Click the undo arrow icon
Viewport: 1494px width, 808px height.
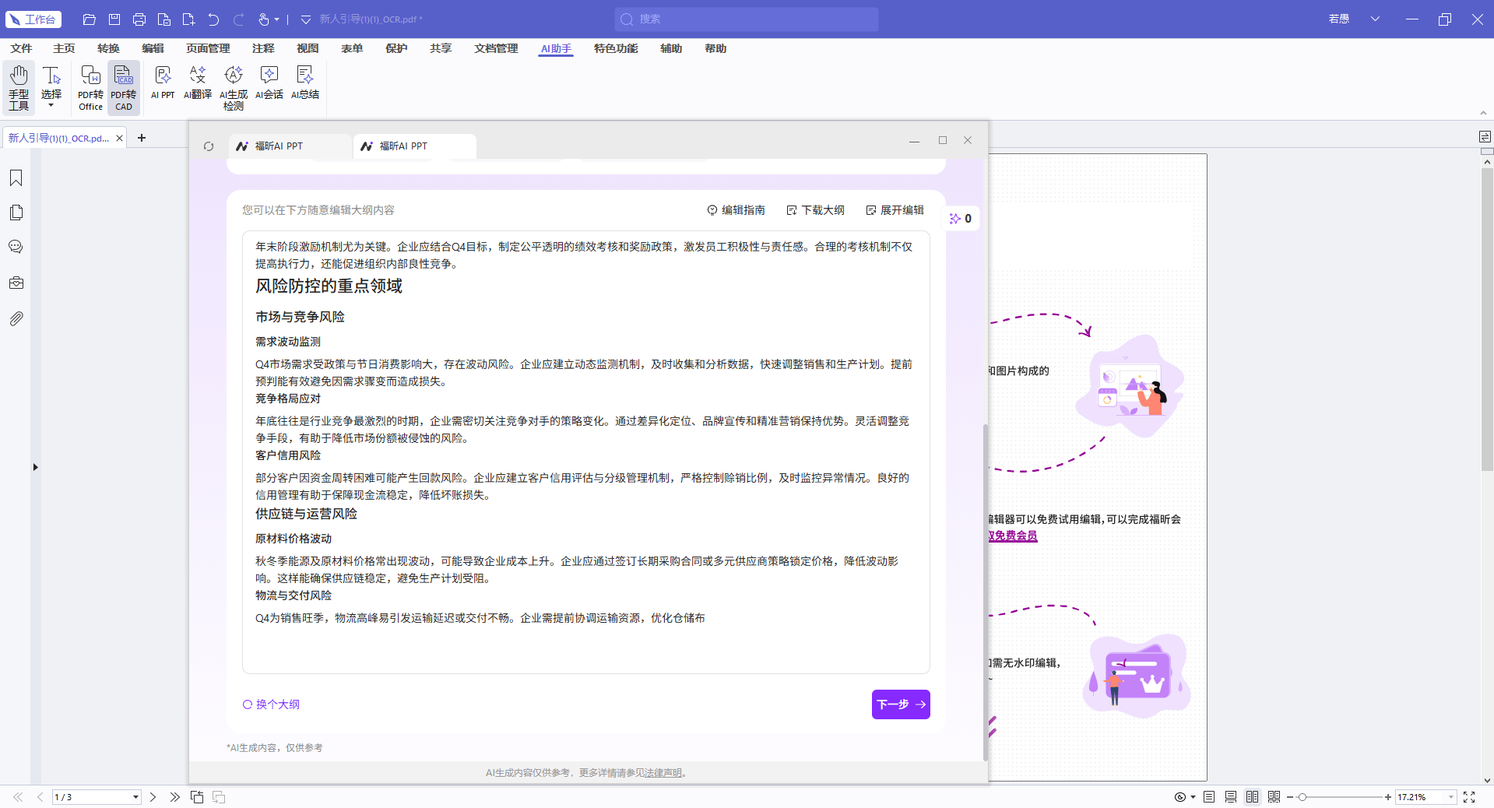point(214,19)
